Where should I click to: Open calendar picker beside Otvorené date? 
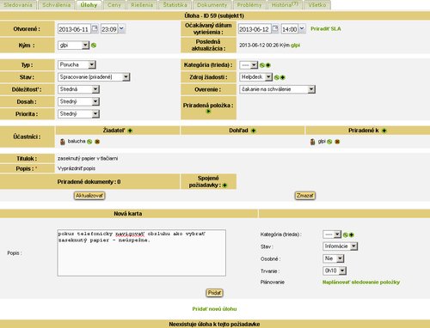pyautogui.click(x=95, y=28)
